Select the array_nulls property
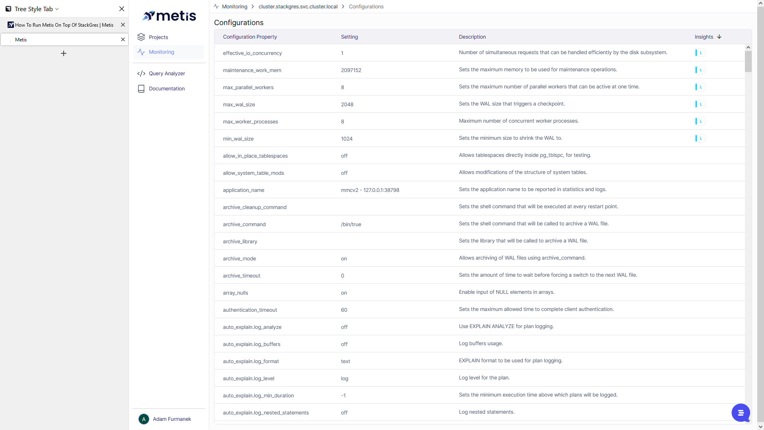Screen dimensions: 764x430 click(235, 293)
